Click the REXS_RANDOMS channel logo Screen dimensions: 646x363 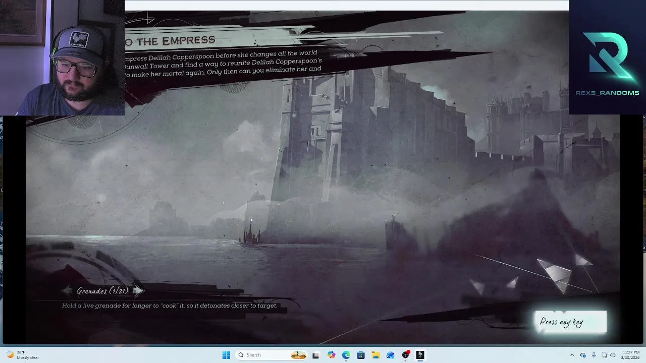click(x=607, y=63)
